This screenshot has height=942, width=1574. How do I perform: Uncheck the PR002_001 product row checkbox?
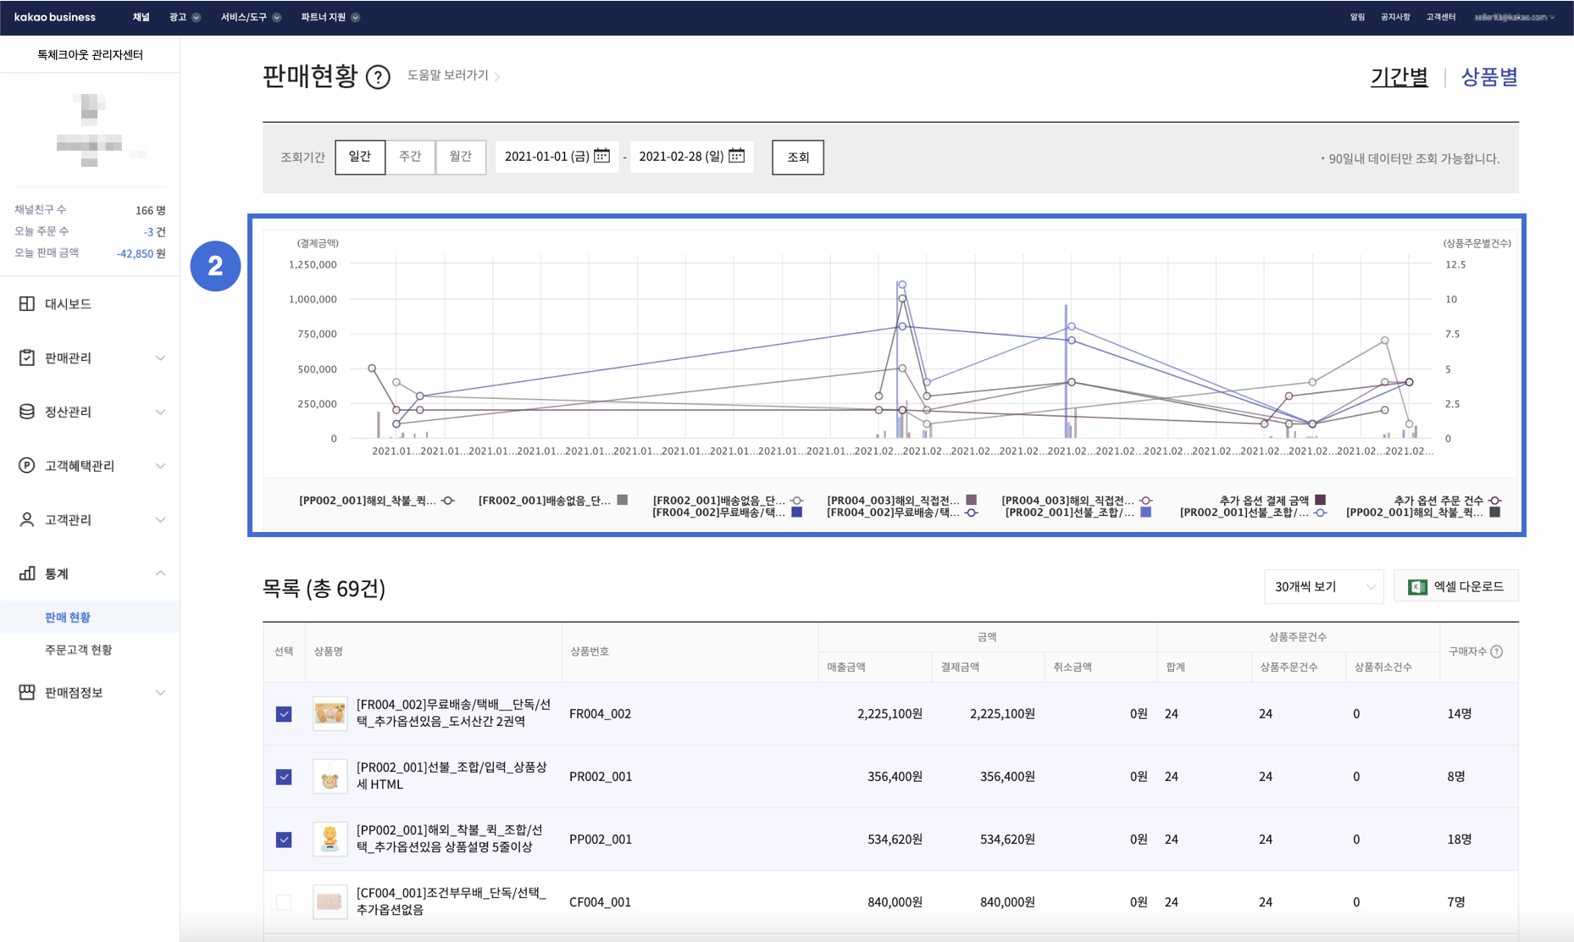284,777
